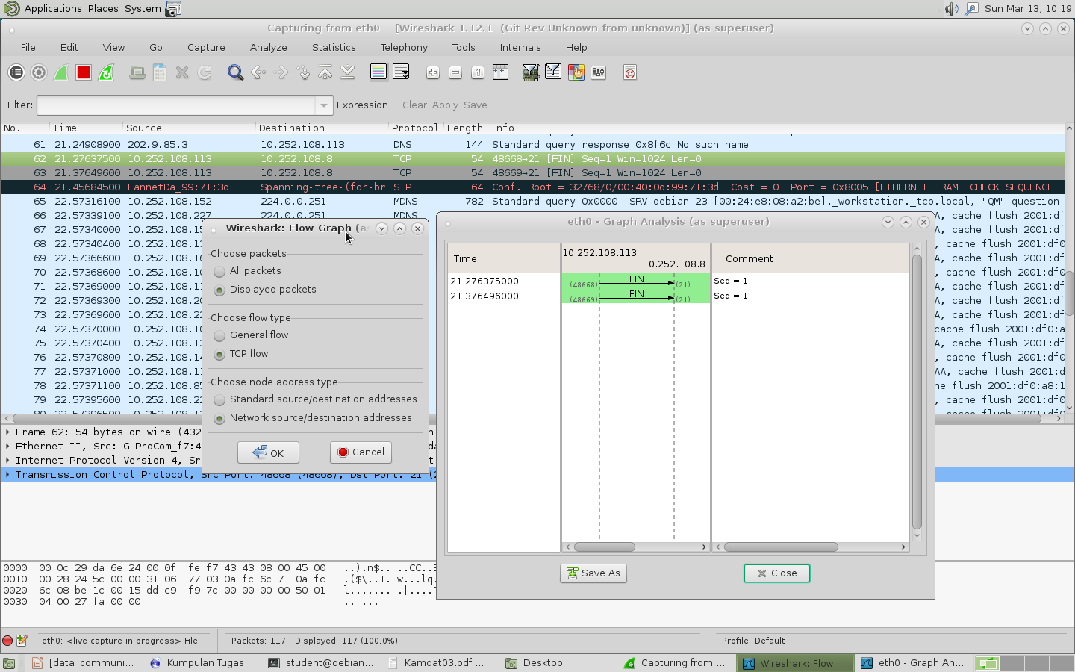1075x672 pixels.
Task: Zoom out toolbar icon
Action: click(455, 72)
